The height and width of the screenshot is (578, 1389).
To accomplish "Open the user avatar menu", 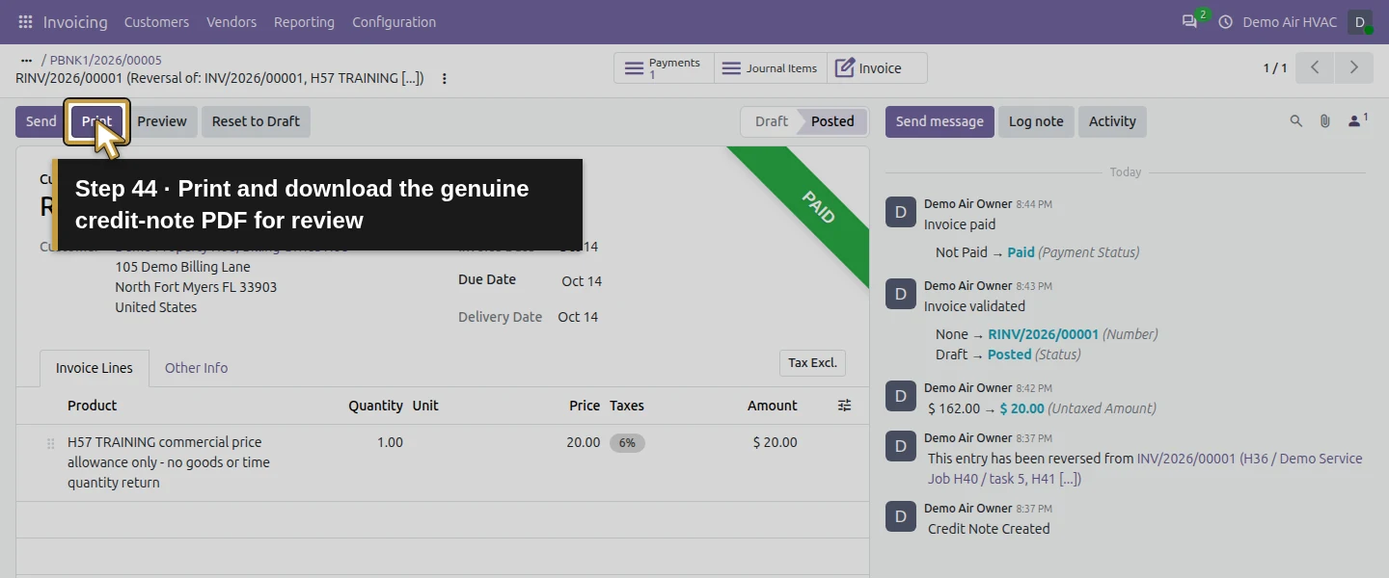I will [x=1360, y=22].
